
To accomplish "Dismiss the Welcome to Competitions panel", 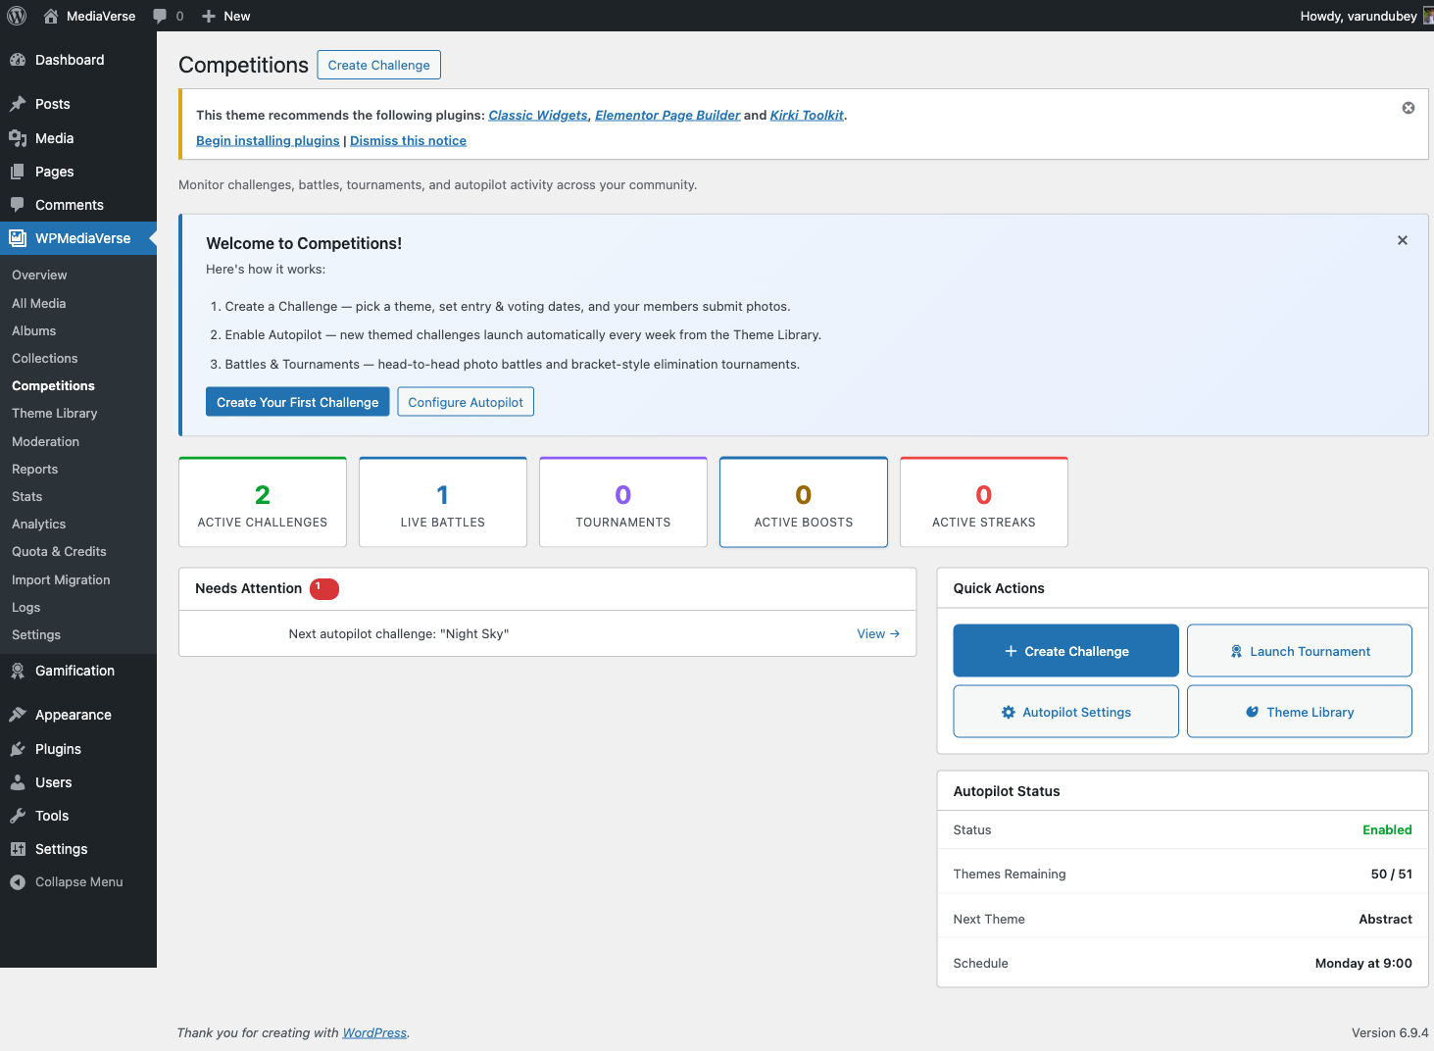I will tap(1402, 239).
